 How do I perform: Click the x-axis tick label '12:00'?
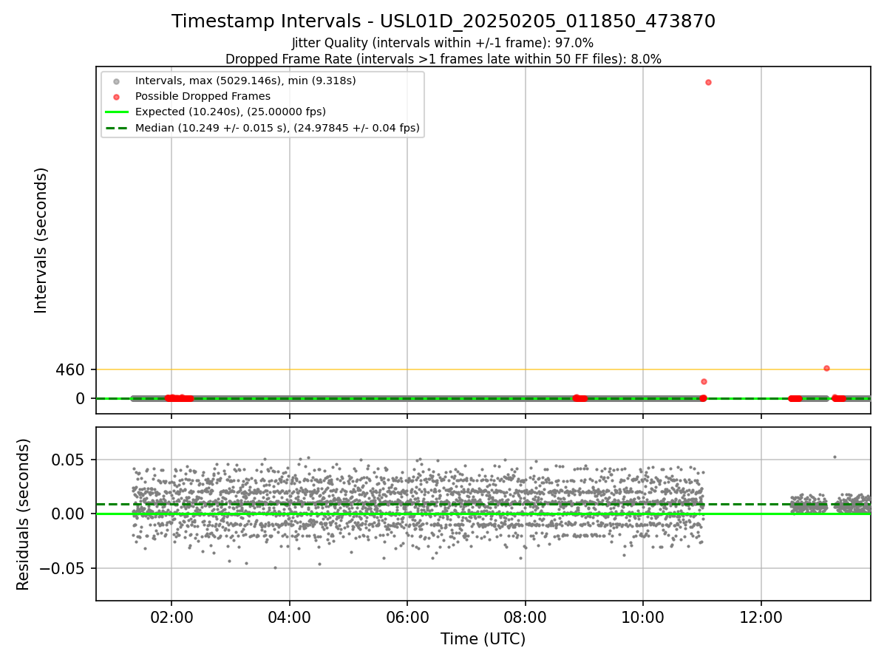(761, 618)
